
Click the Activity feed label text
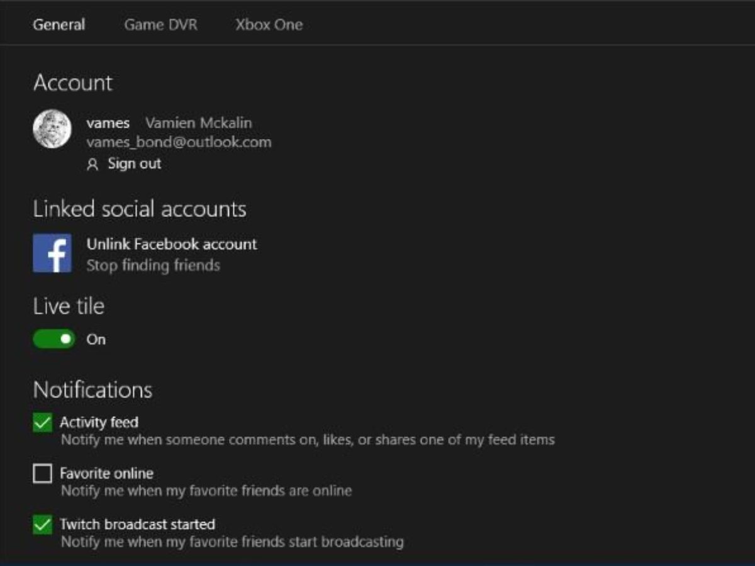[x=99, y=422]
